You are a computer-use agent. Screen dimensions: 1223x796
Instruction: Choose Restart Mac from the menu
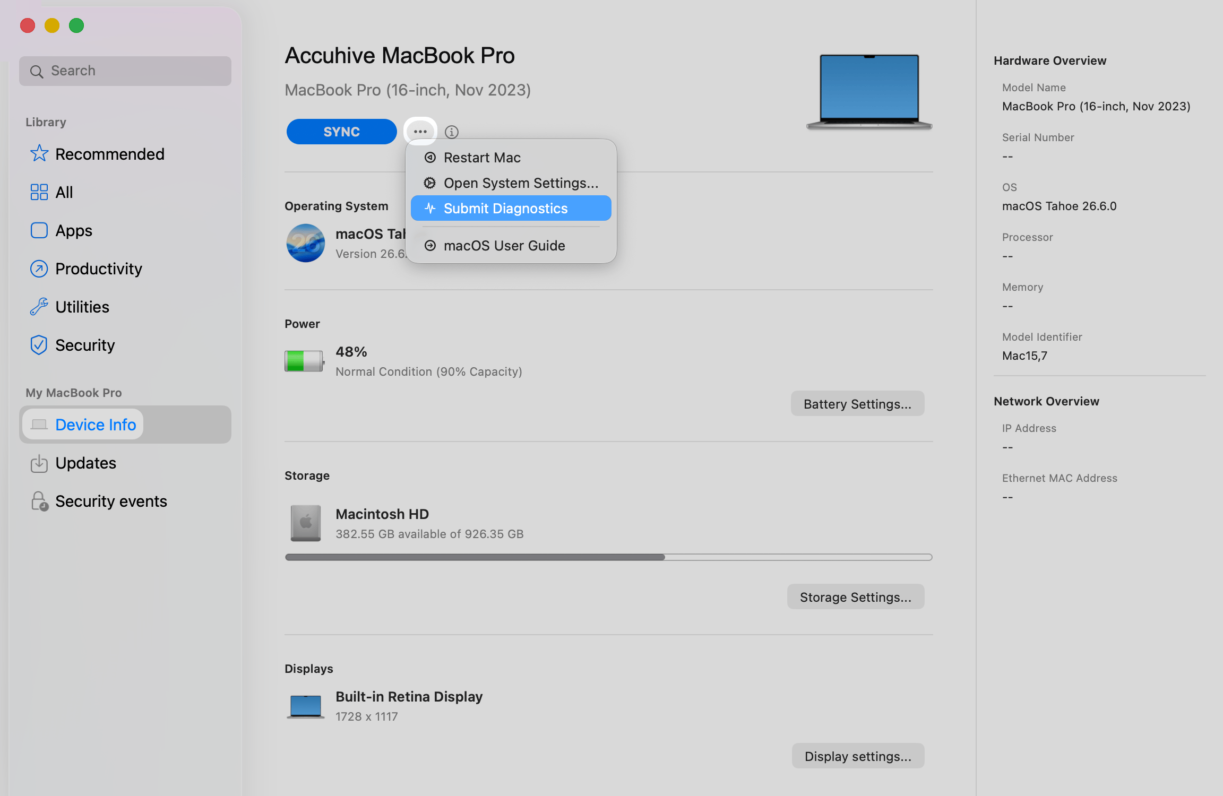coord(511,158)
